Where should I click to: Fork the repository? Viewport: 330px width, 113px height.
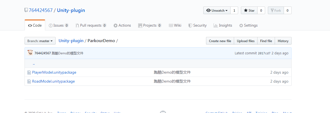click(276, 10)
